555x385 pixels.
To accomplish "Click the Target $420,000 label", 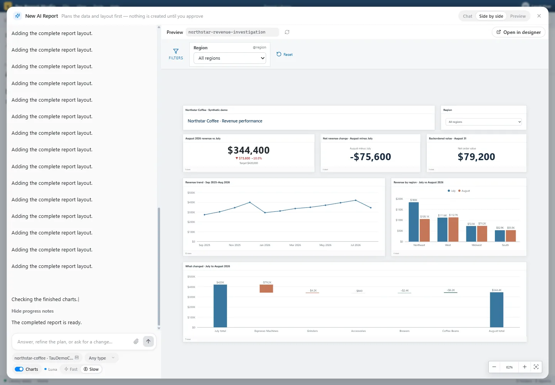I will [x=249, y=163].
